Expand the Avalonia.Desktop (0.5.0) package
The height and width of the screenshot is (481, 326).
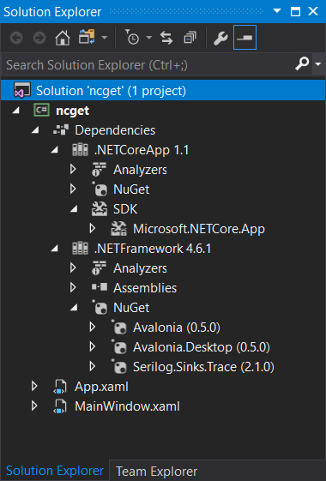(92, 347)
